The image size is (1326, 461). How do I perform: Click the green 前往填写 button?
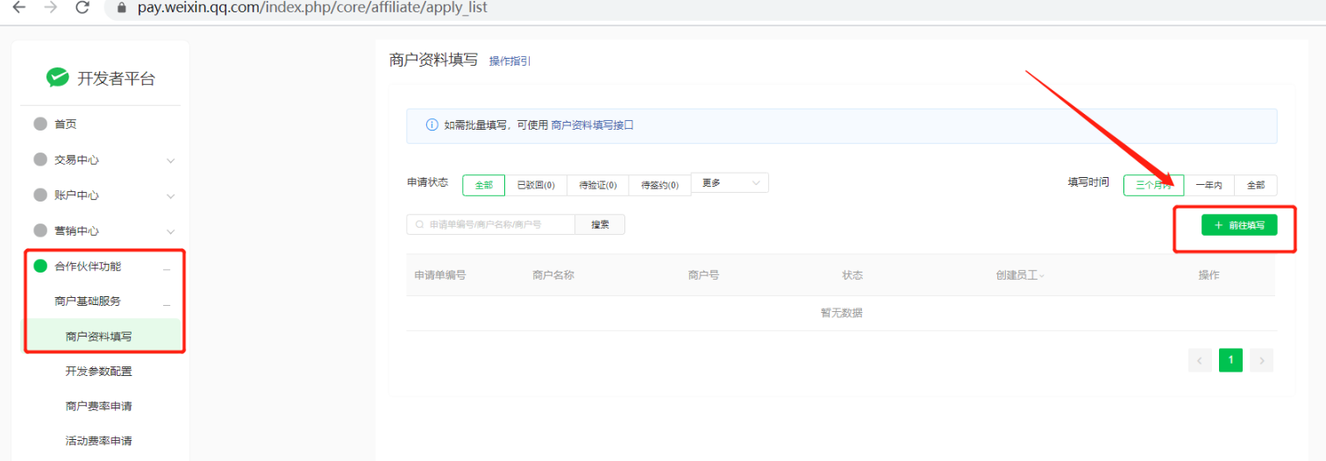point(1239,225)
